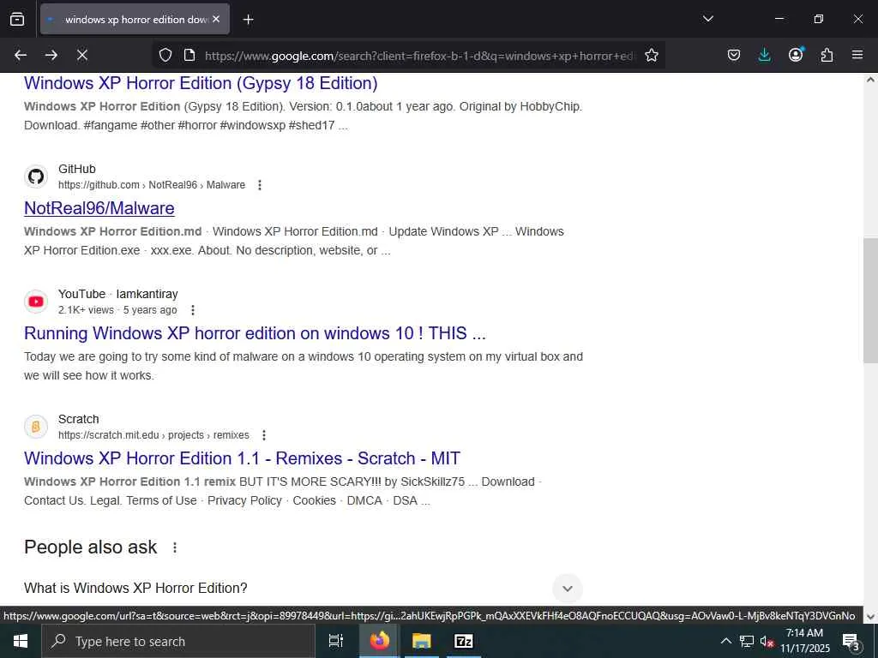Image resolution: width=878 pixels, height=658 pixels.
Task: Close the windows xp horror edition tab
Action: [x=216, y=19]
